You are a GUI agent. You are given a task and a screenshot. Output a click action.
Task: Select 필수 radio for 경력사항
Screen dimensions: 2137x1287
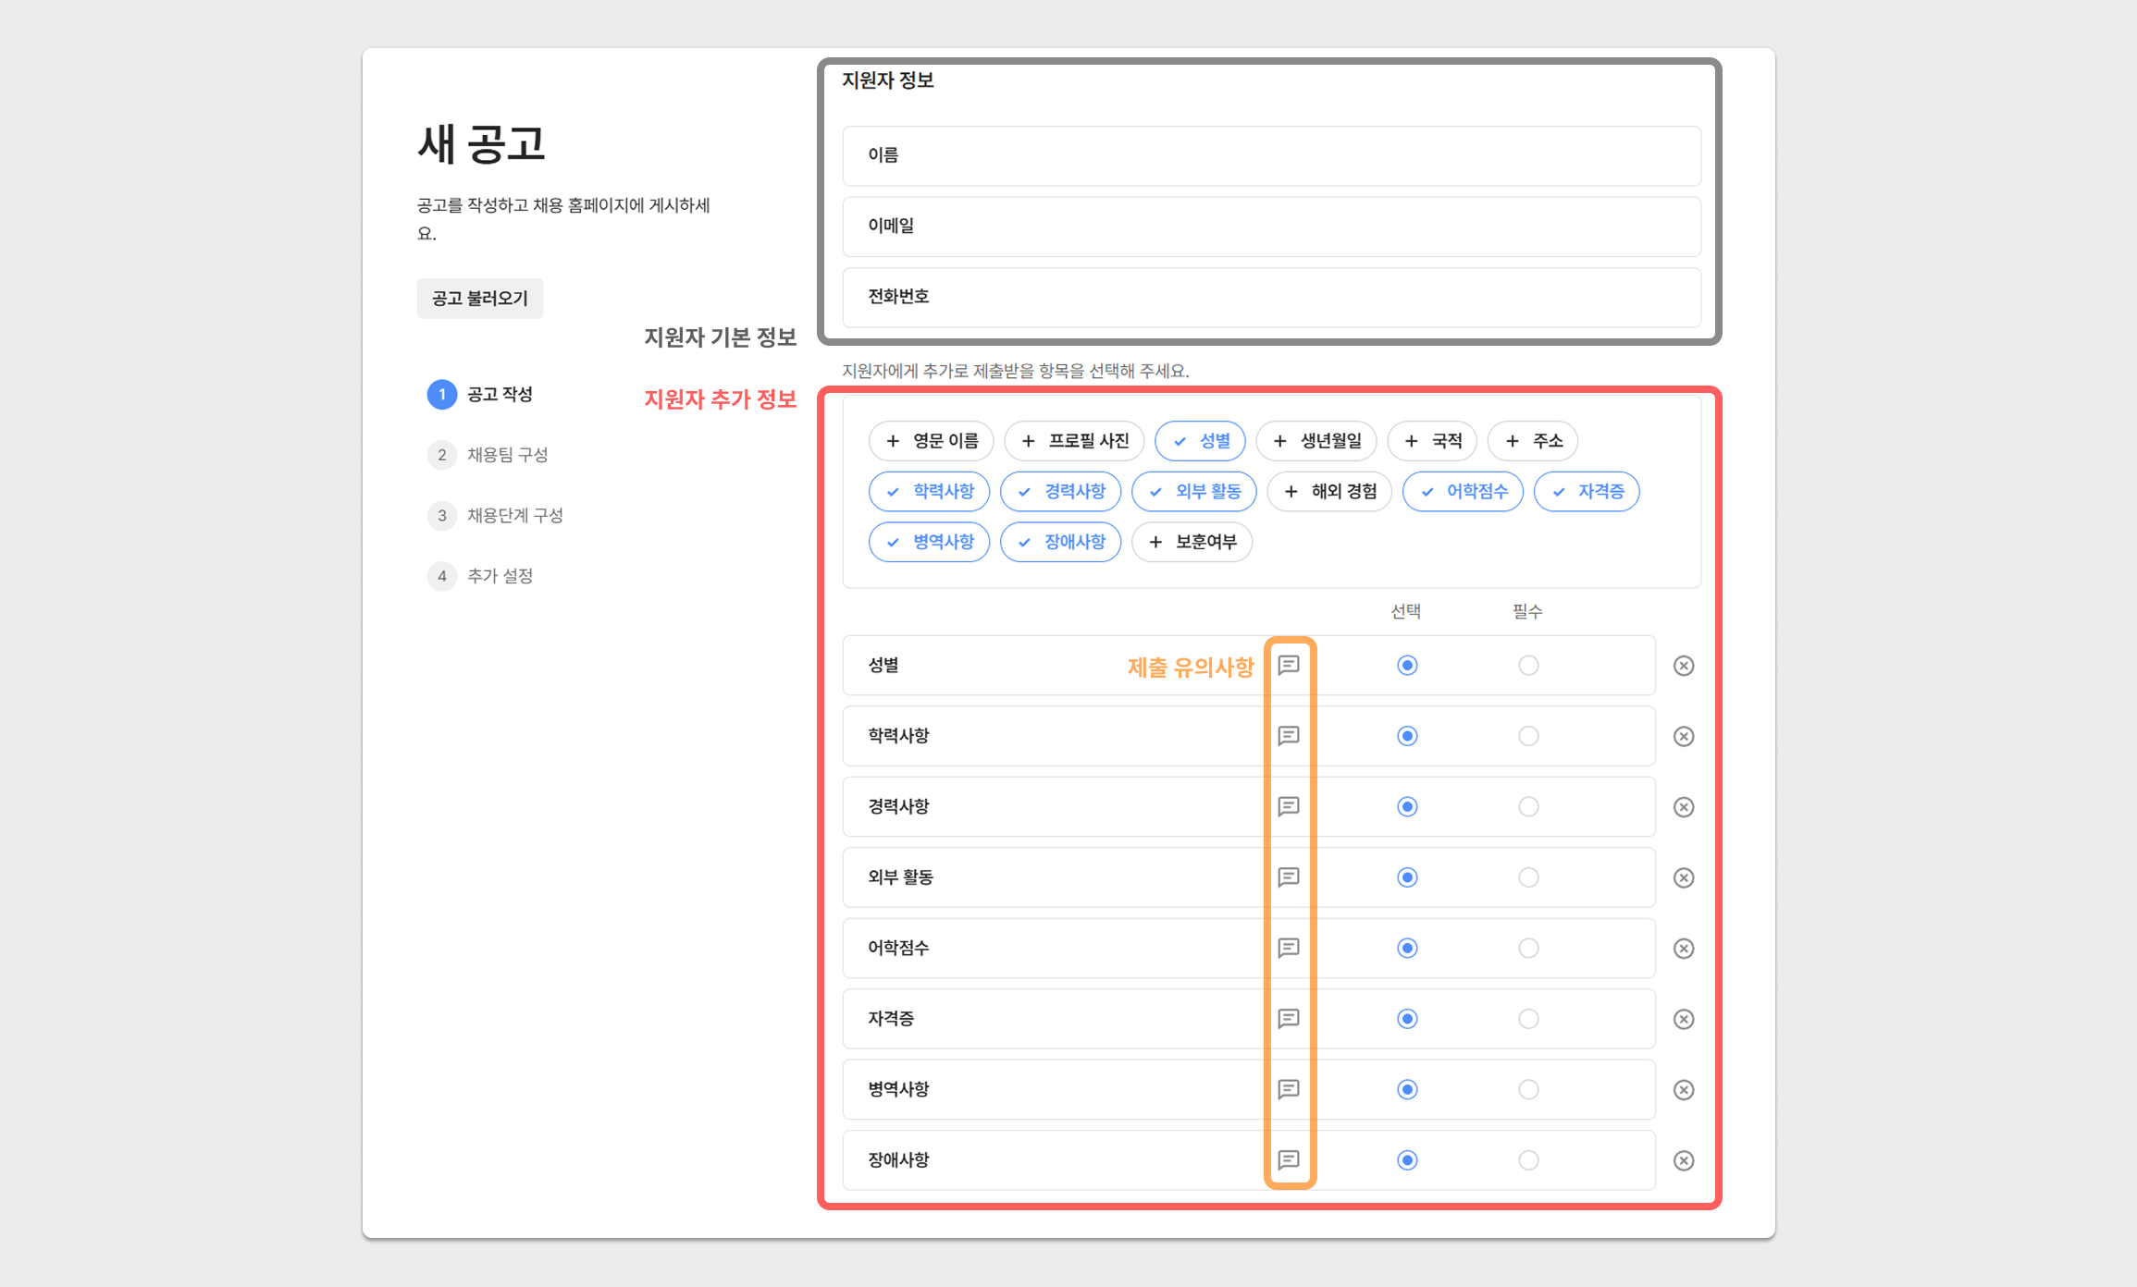tap(1528, 807)
